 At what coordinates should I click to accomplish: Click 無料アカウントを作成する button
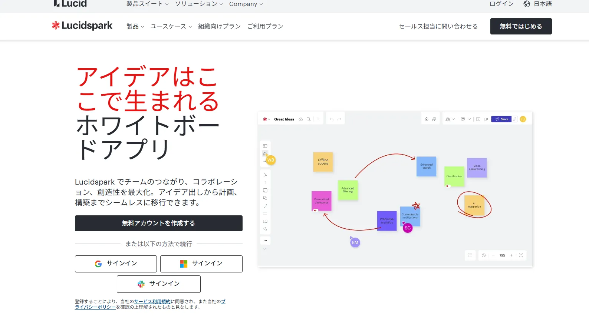click(x=159, y=223)
